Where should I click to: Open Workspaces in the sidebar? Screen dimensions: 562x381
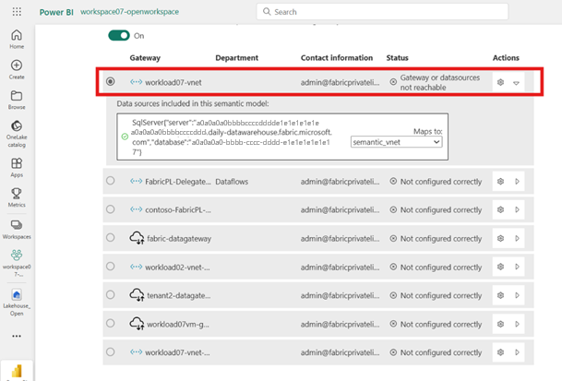(17, 230)
